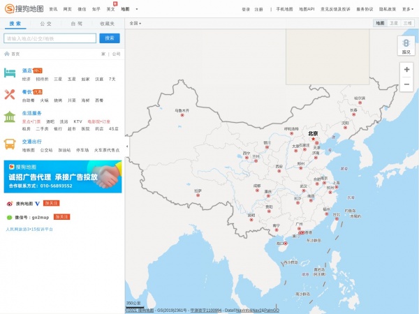The image size is (419, 314).
Task: Open the 更多 dropdown in header
Action: 408,9
